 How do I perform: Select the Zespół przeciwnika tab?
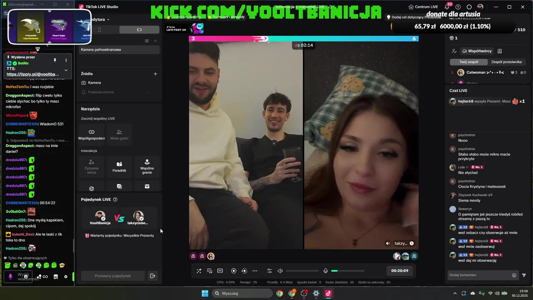[506, 62]
